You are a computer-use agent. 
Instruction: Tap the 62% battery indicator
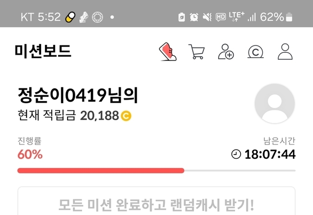[276, 17]
